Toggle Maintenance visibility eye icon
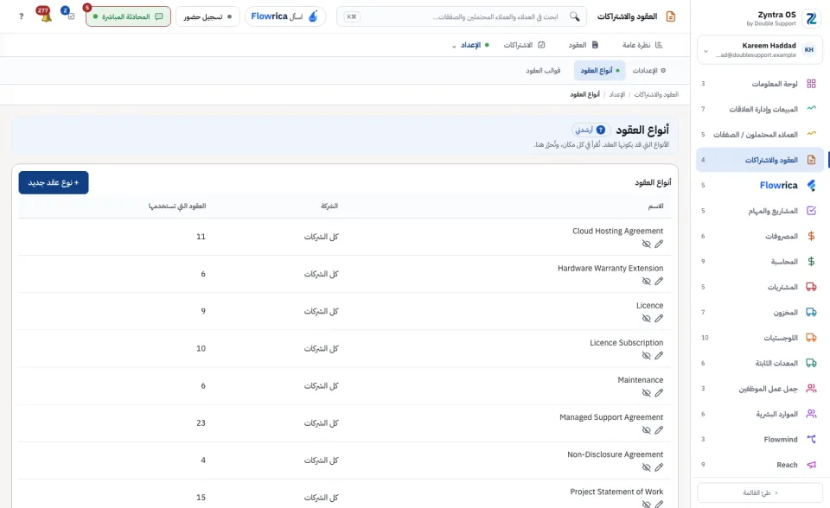 coord(647,392)
